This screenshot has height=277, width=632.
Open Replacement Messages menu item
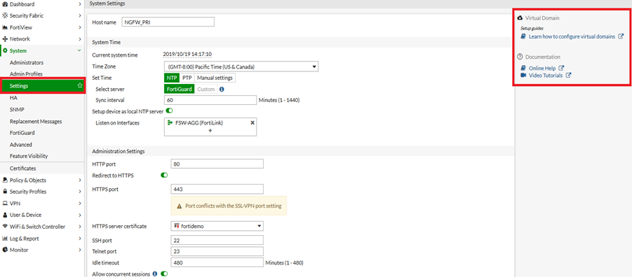pyautogui.click(x=36, y=121)
